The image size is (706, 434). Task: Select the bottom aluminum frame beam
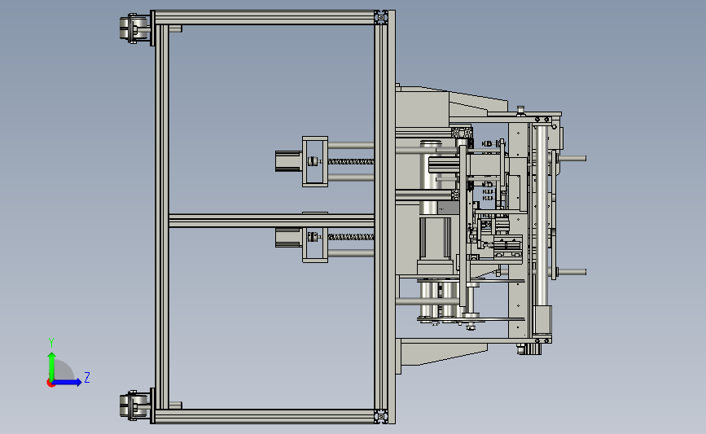(x=265, y=416)
